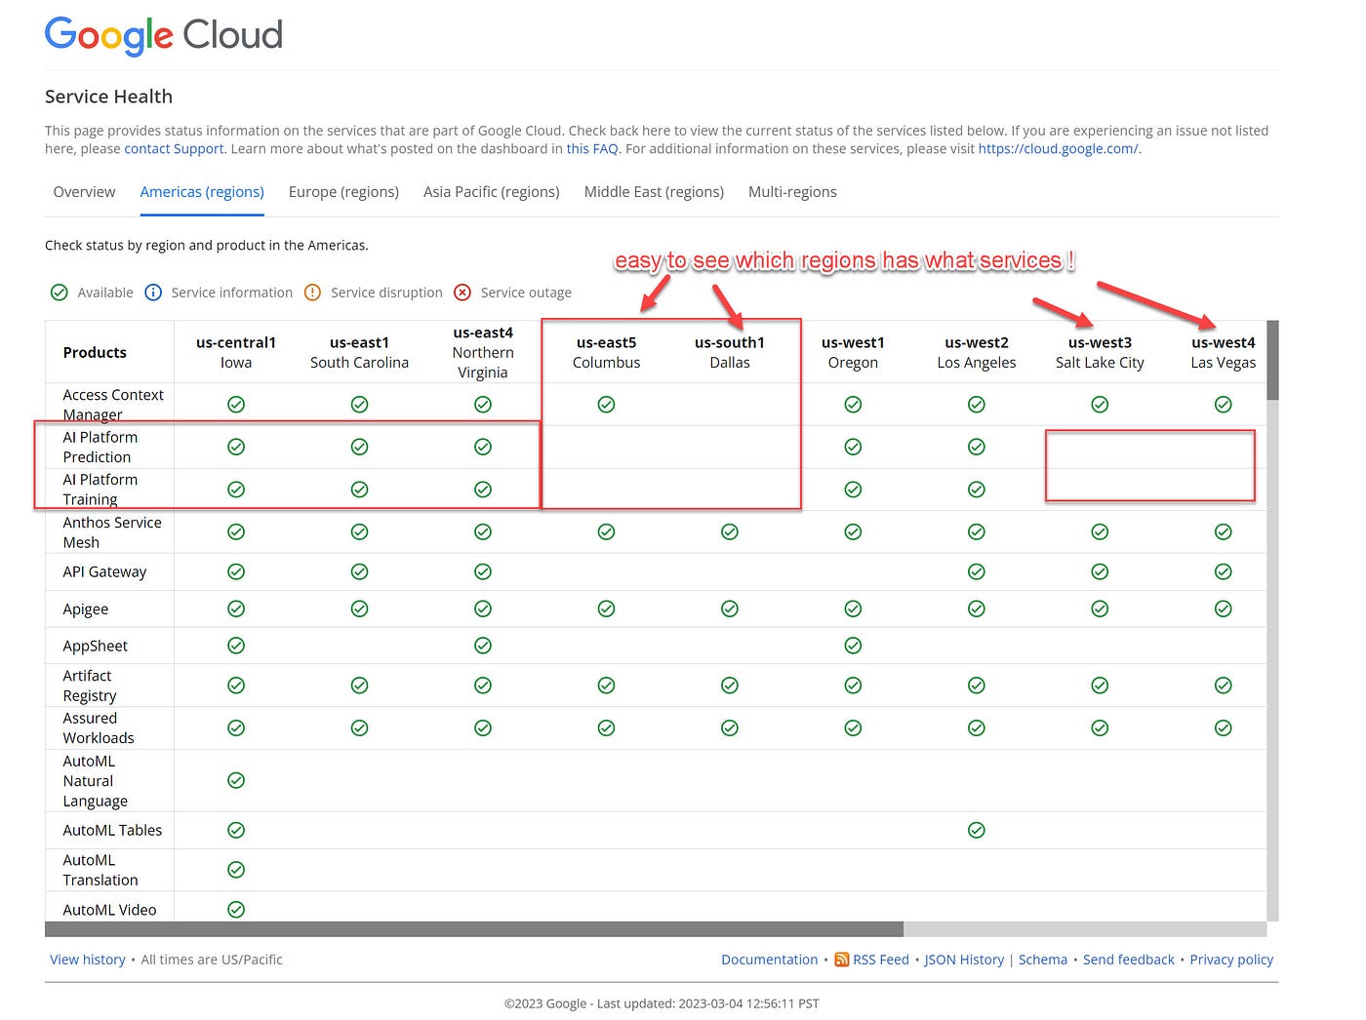The width and height of the screenshot is (1366, 1020).
Task: Click the us-east1 South Carolina column header
Action: coord(359,352)
